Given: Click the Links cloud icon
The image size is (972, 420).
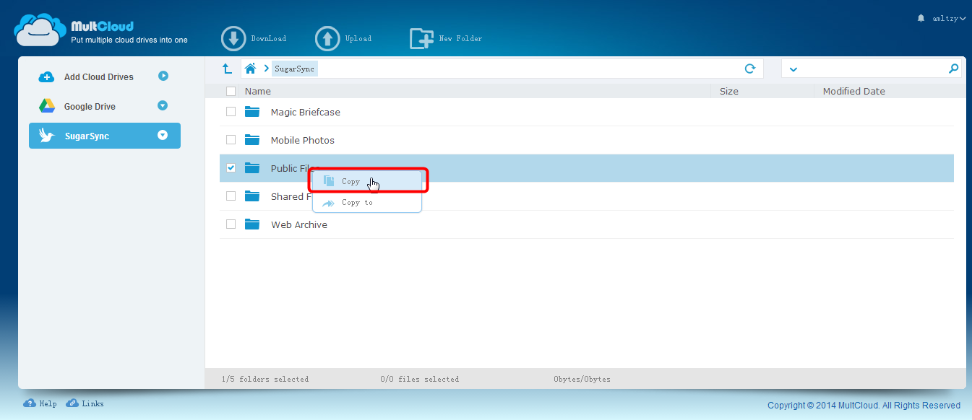Looking at the screenshot, I should coord(72,403).
